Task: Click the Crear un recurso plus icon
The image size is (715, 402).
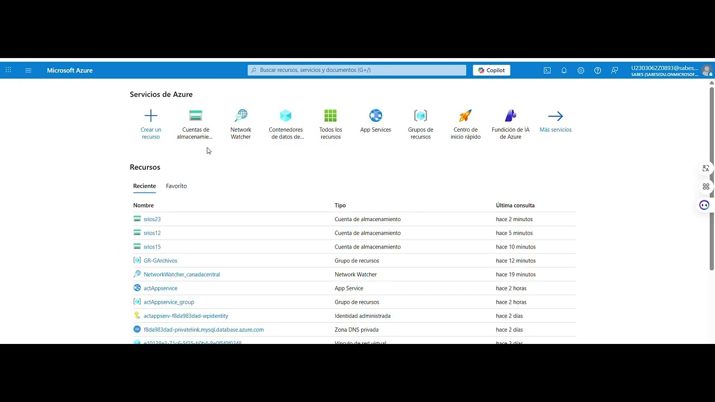Action: click(151, 116)
